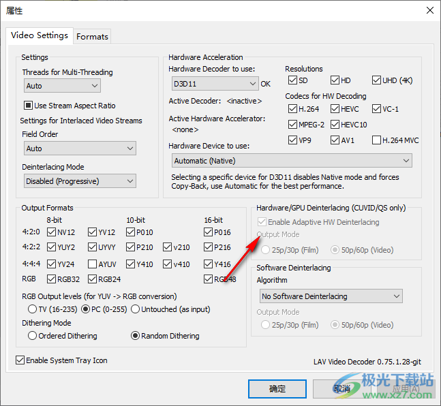441x406 pixels.
Task: Toggle the VC-1 codec checkbox
Action: click(376, 109)
